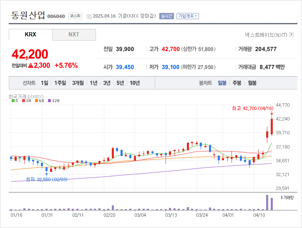
Task: Click the red 20-day moving average swatch
Action: [23, 101]
